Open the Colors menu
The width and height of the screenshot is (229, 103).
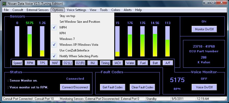pyautogui.click(x=116, y=10)
